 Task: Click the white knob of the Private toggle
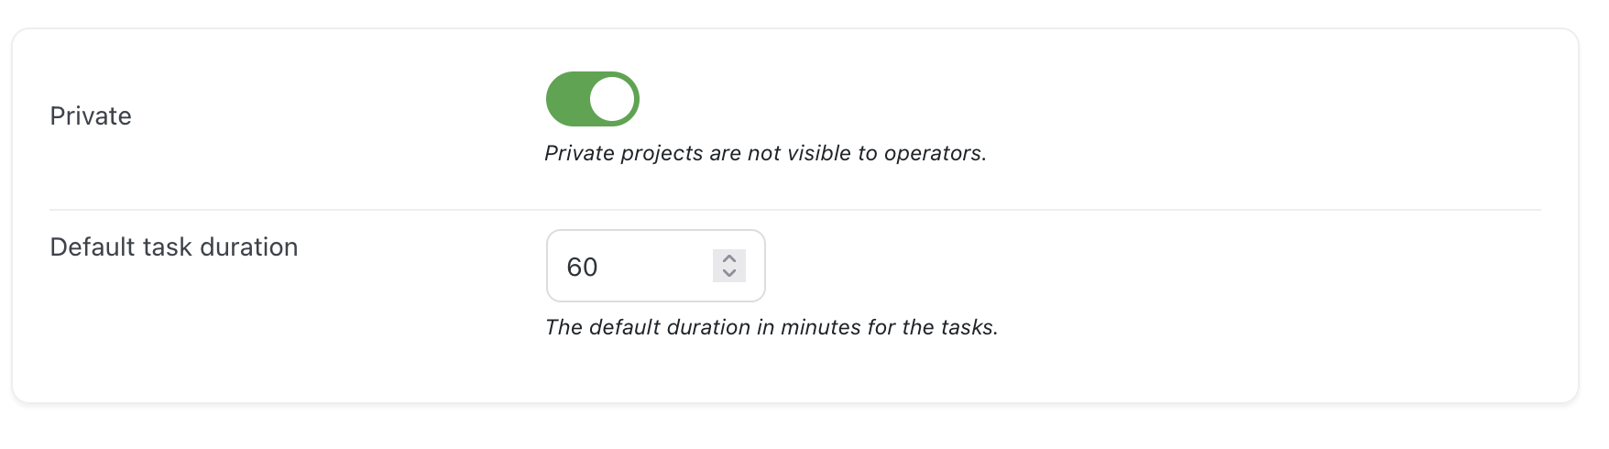pyautogui.click(x=613, y=99)
